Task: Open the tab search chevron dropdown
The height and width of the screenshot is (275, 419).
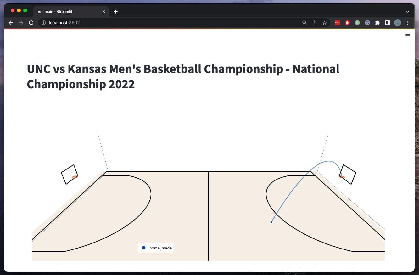Action: tap(407, 11)
